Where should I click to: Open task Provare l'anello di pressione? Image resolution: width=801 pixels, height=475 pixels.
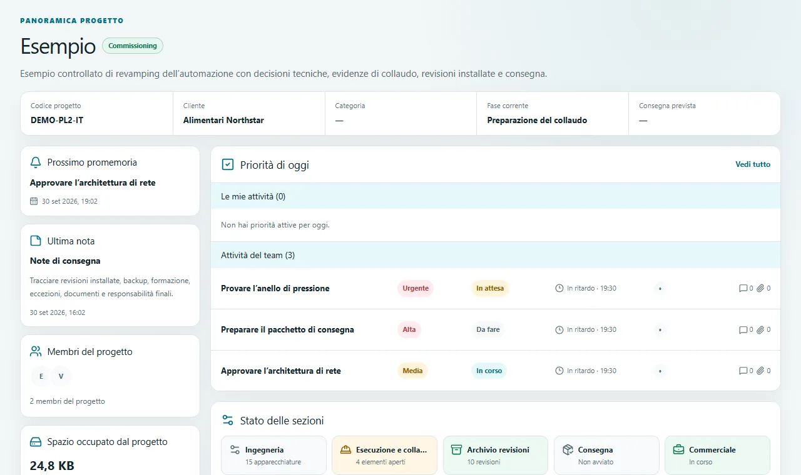tap(496, 288)
